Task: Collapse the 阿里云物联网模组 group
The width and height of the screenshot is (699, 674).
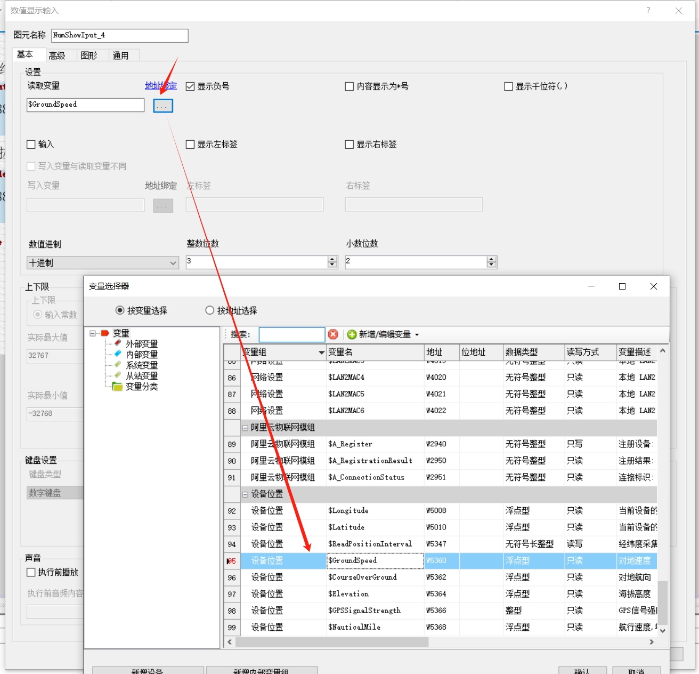Action: 245,428
